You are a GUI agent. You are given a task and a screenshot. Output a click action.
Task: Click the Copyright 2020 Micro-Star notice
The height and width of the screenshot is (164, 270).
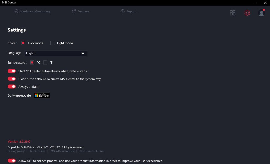45,147
